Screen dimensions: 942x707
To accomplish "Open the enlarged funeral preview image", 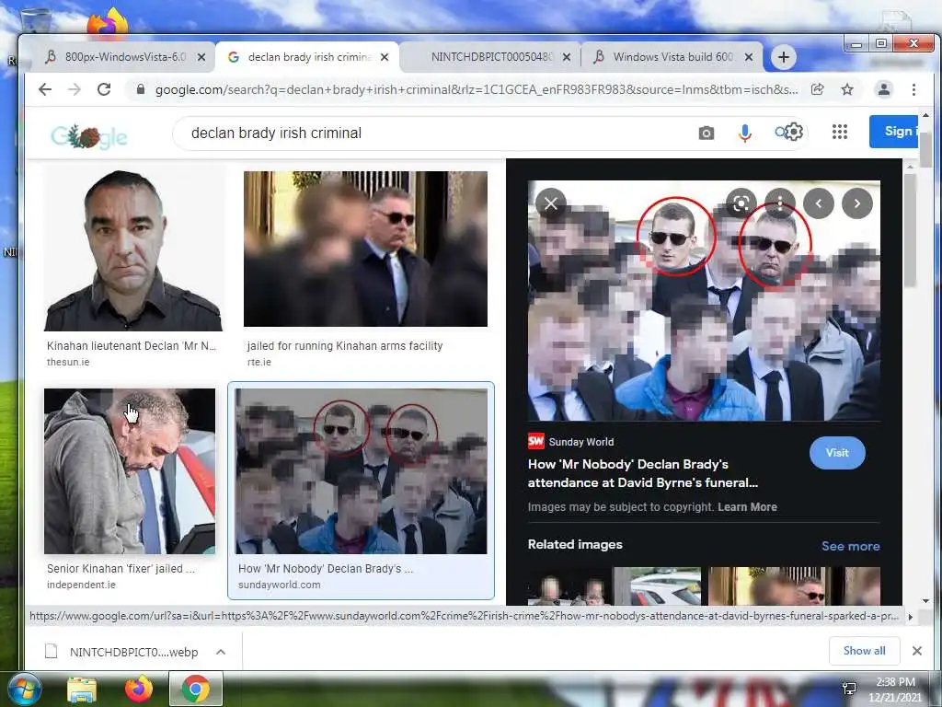I will pos(704,301).
